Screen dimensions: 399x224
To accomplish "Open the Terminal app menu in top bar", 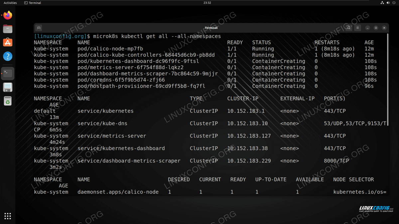I will click(33, 3).
